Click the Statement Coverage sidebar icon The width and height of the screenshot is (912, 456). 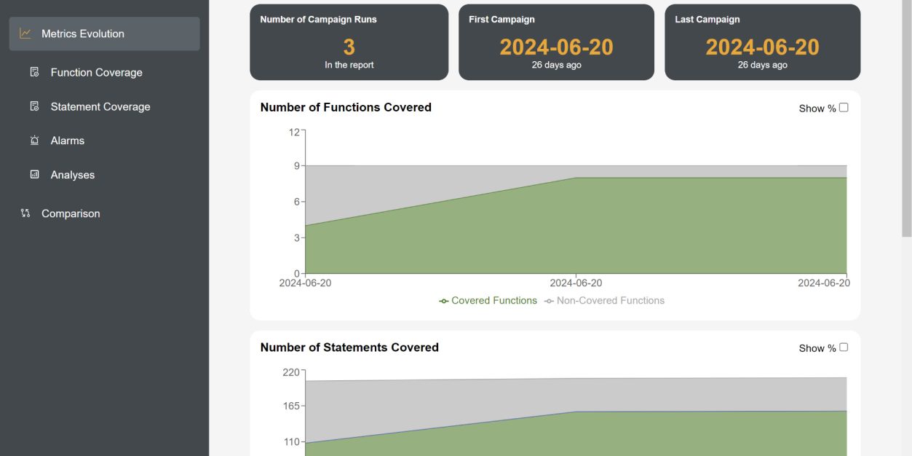point(34,106)
